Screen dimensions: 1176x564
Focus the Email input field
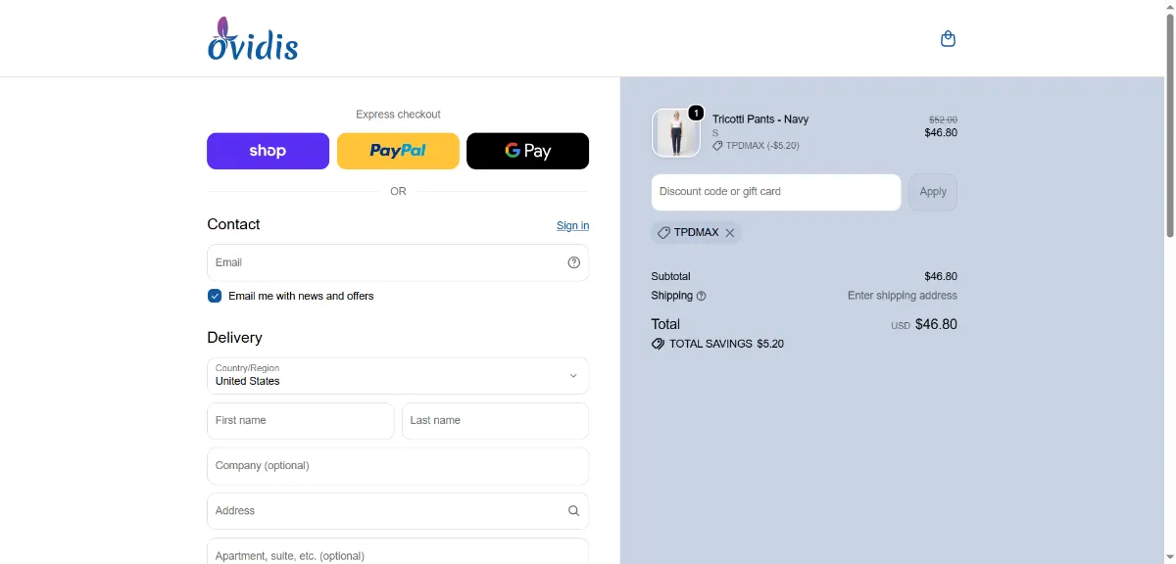(x=398, y=262)
